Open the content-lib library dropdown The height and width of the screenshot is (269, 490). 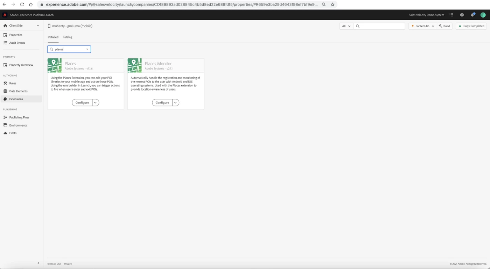[423, 26]
